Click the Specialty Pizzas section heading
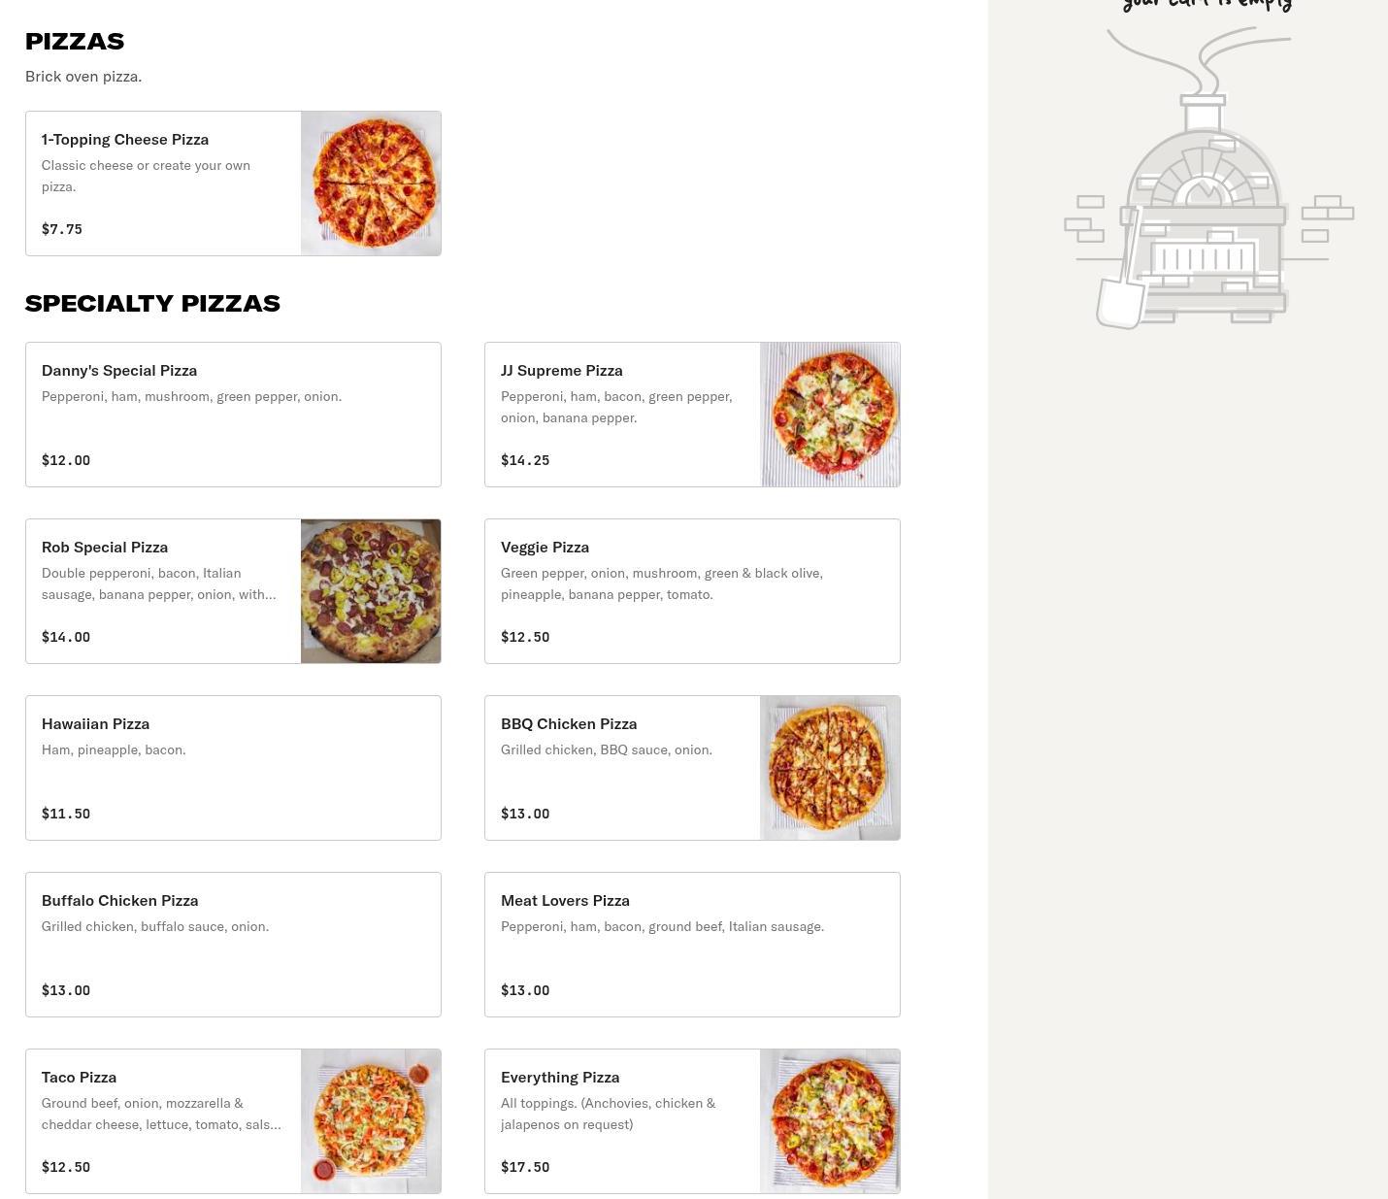1388x1199 pixels. [152, 303]
